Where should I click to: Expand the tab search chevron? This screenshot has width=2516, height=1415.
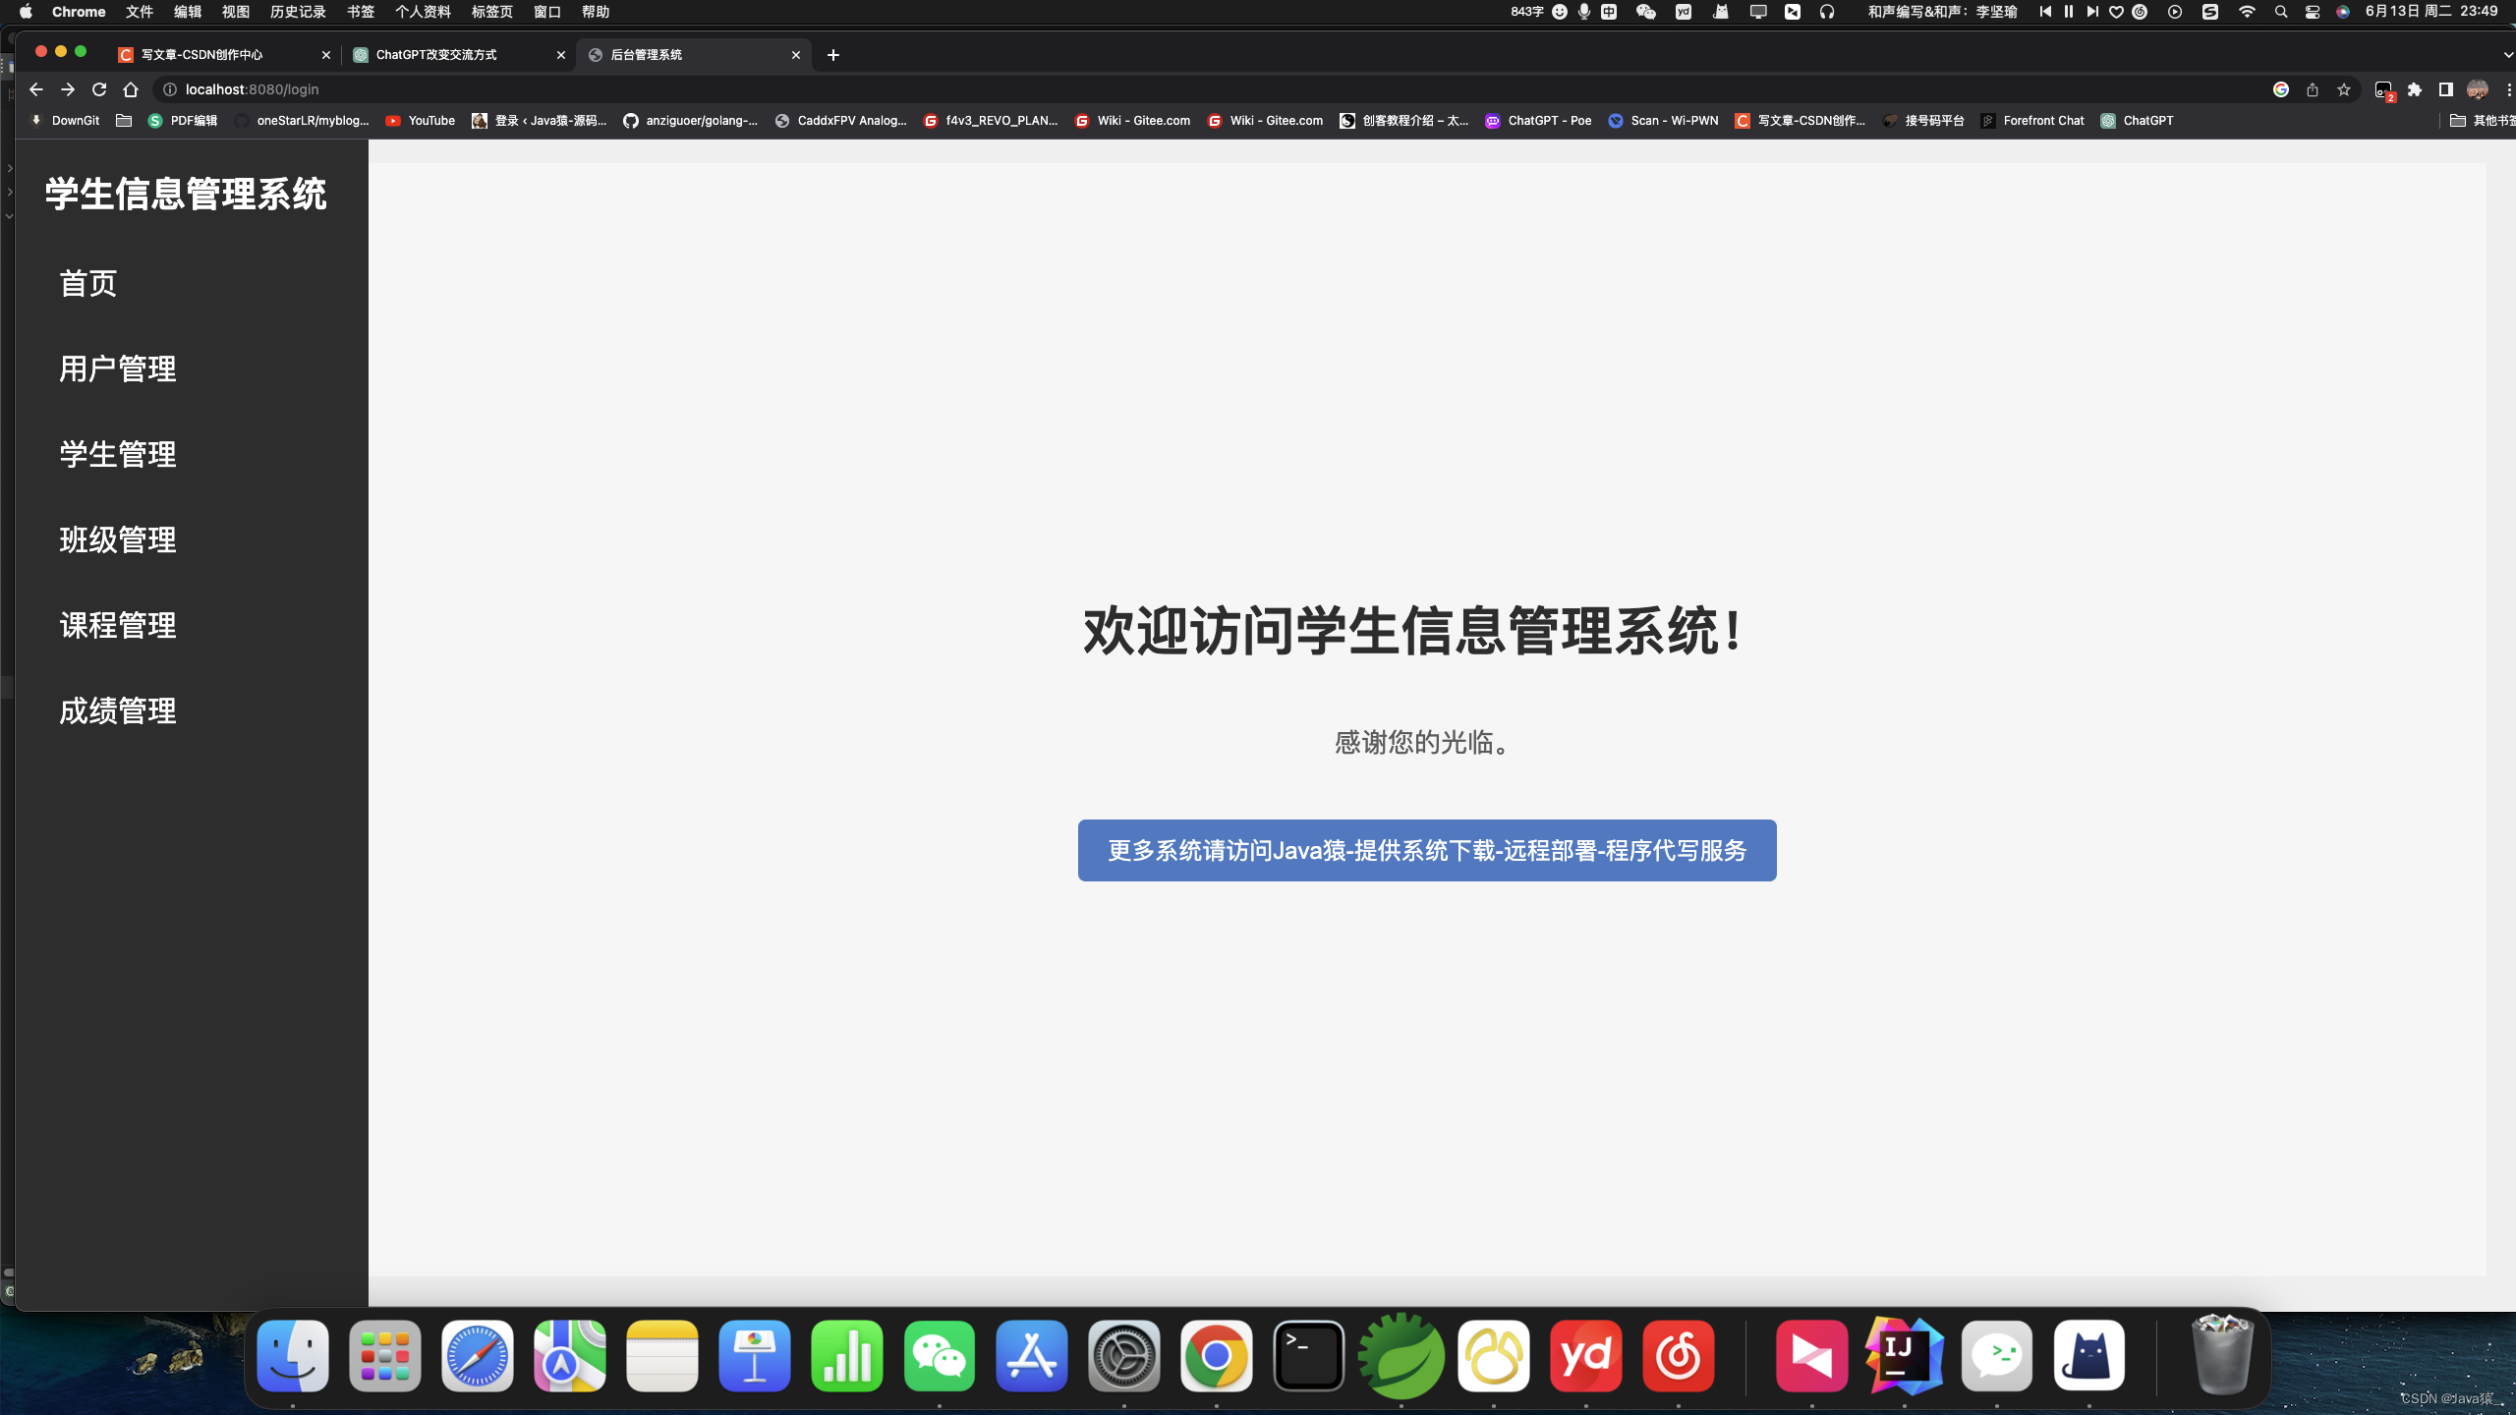point(2507,55)
